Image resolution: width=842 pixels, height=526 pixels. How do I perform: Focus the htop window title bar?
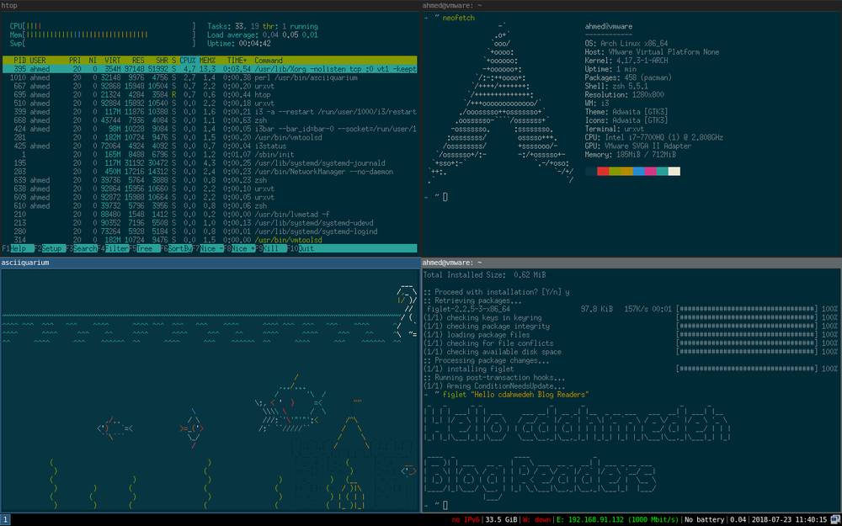210,5
